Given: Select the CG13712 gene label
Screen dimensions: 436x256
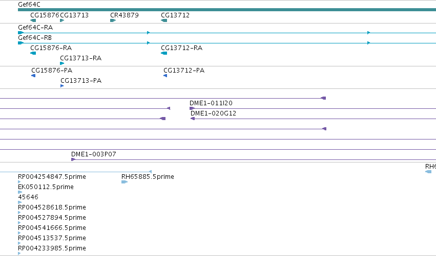Looking at the screenshot, I should coord(175,15).
